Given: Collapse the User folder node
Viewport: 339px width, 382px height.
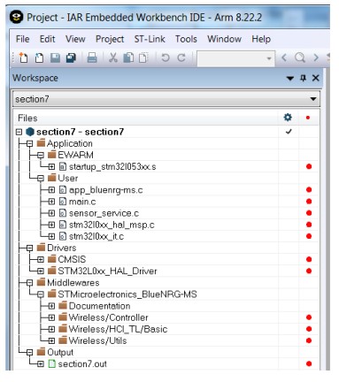Looking at the screenshot, I should (x=41, y=179).
